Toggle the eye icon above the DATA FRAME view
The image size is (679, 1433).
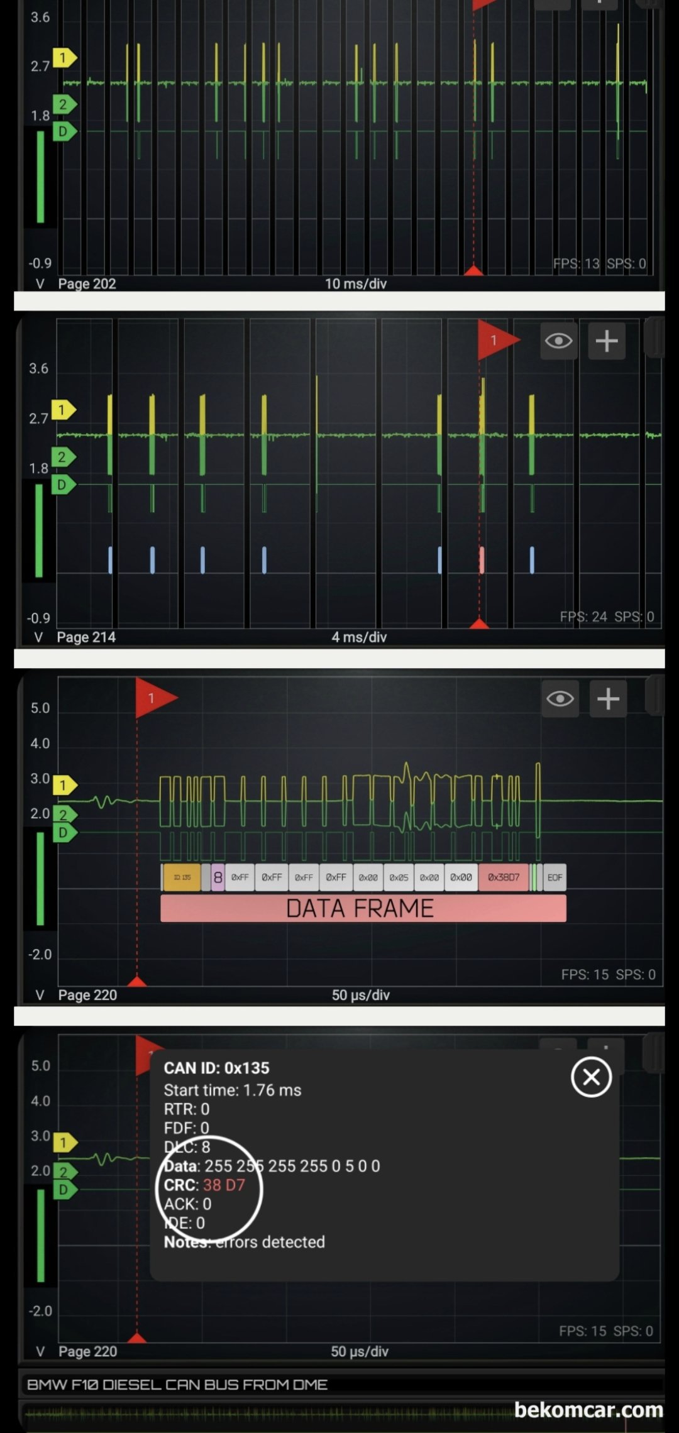point(560,699)
